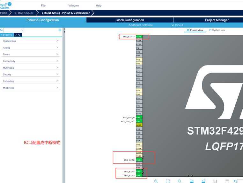Open the Help menu
Screen dimensions: 243x183
click(x=99, y=5)
